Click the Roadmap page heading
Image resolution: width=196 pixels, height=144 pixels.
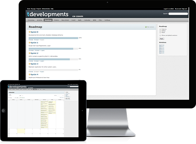point(35,27)
